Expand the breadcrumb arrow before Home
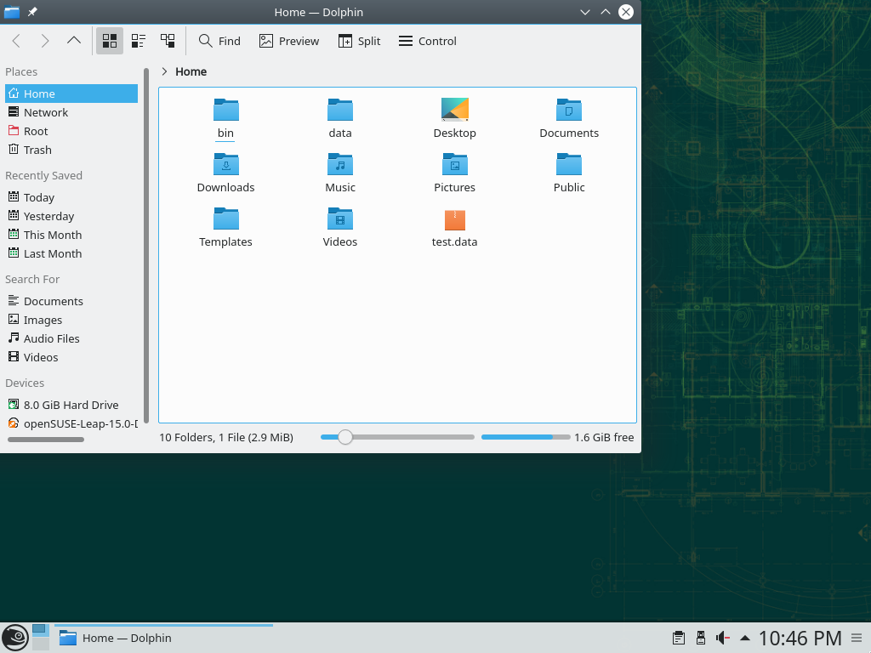 coord(164,71)
